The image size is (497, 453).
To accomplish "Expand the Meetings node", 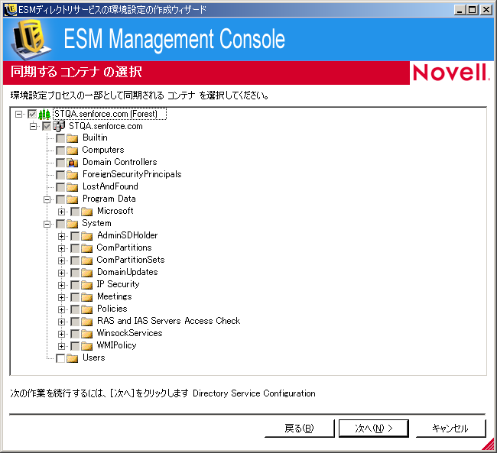I will pos(61,297).
